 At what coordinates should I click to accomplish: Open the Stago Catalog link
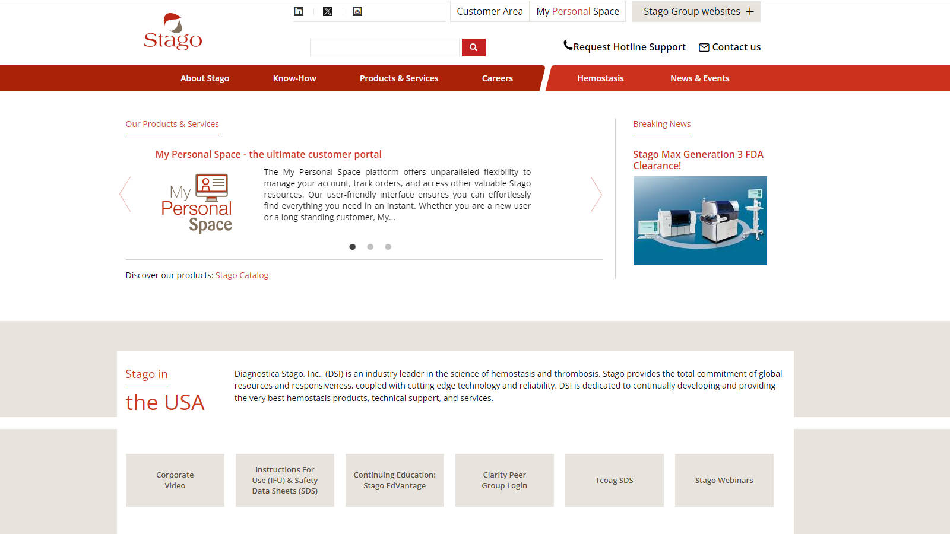242,275
